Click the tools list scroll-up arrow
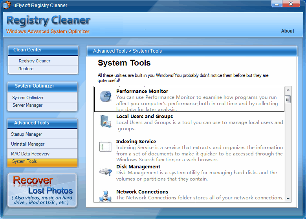Screen dimensions: 306x219 288,90
